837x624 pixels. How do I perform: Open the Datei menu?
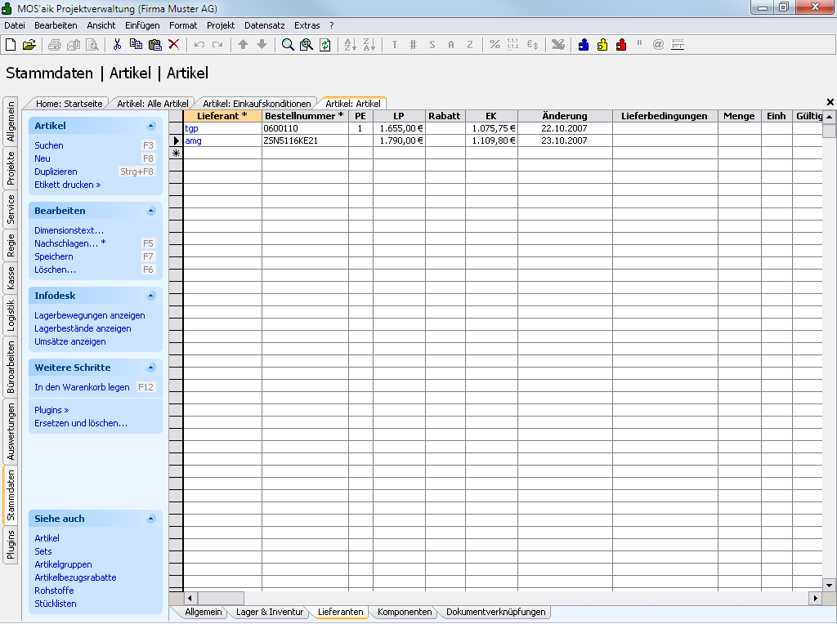15,25
